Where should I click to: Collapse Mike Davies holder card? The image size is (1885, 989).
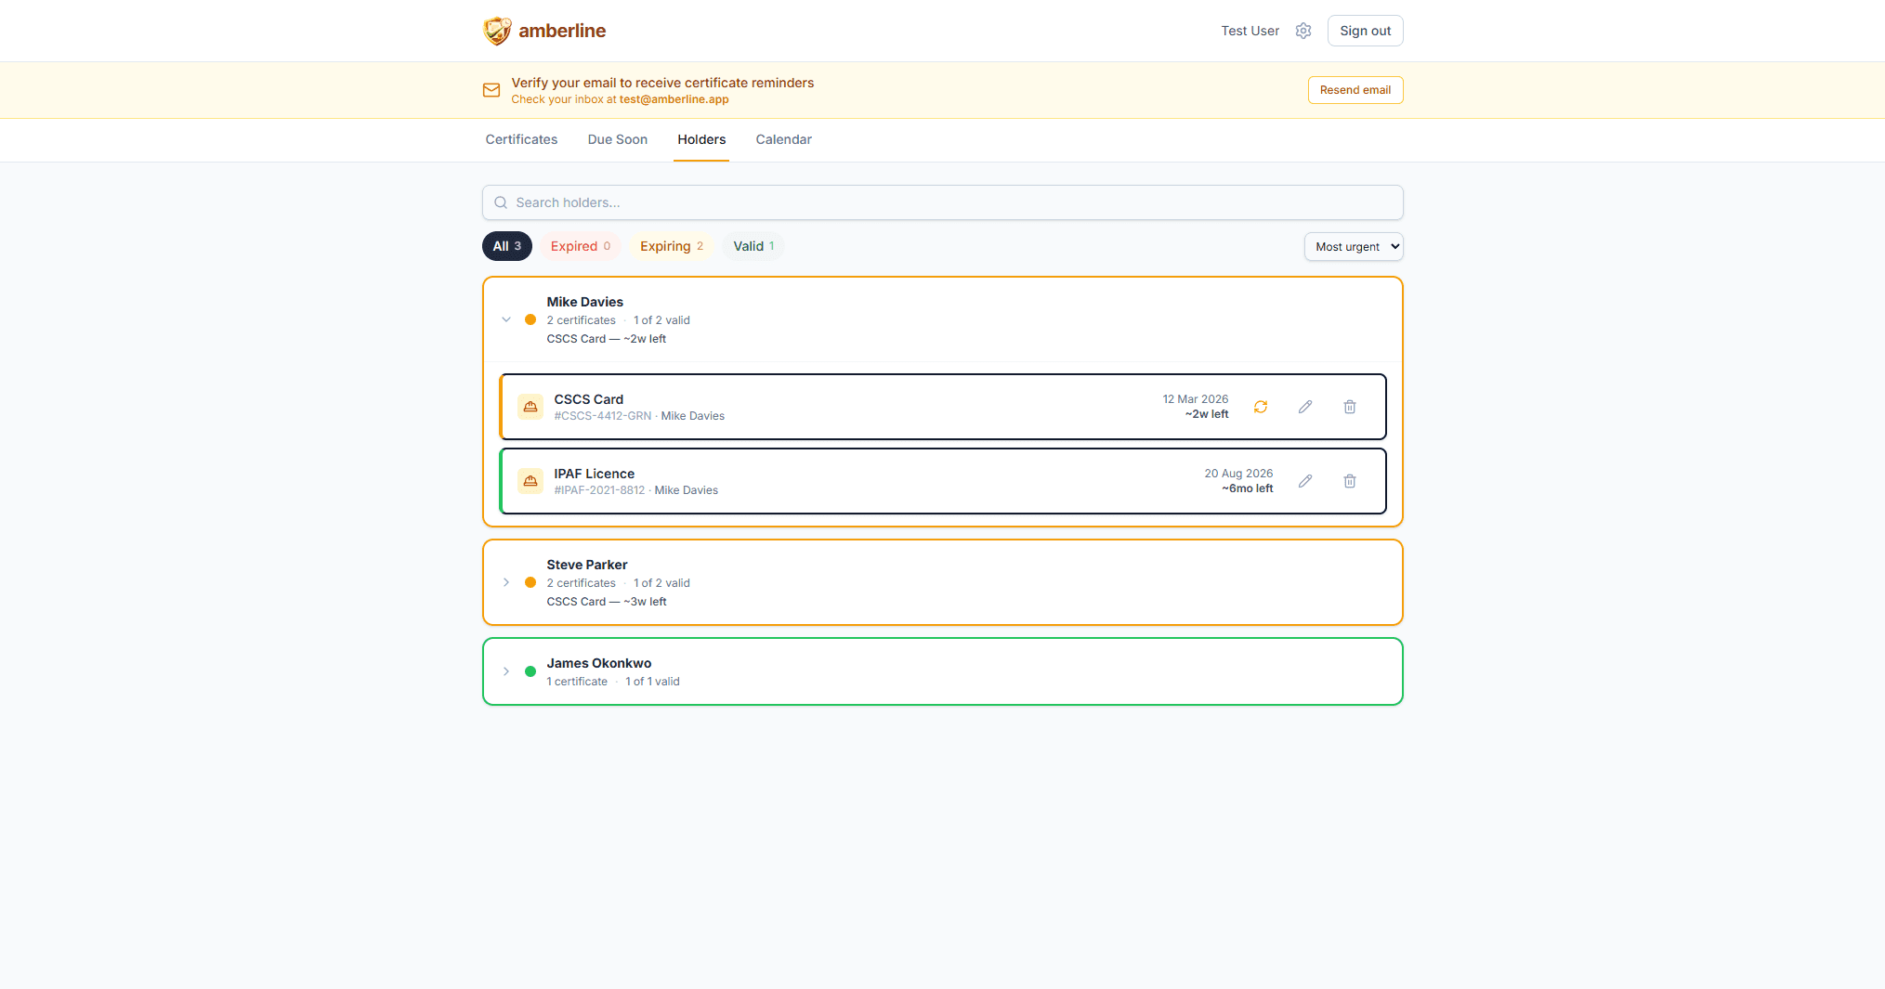[506, 319]
